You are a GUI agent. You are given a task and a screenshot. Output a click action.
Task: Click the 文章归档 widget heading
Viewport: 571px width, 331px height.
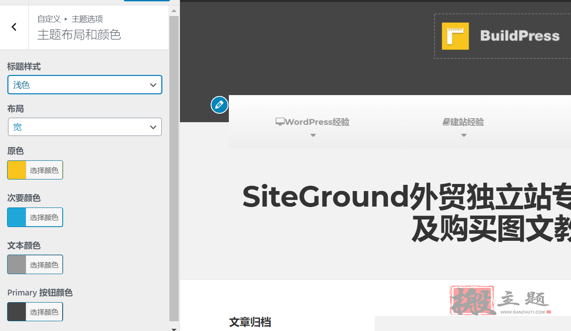[250, 322]
